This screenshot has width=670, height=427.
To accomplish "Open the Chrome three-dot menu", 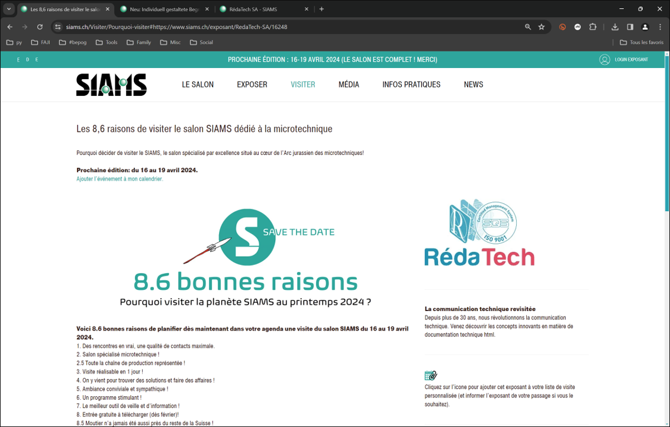I will click(660, 27).
